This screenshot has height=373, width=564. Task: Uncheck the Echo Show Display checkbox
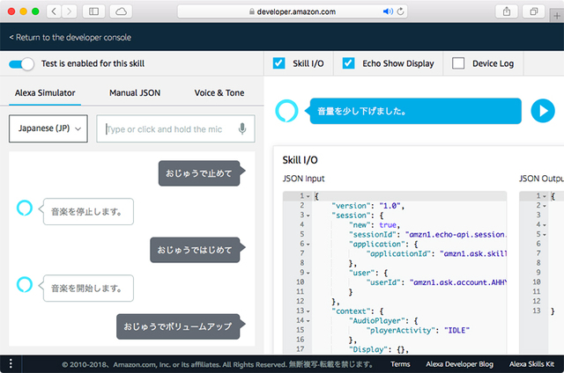tap(348, 63)
